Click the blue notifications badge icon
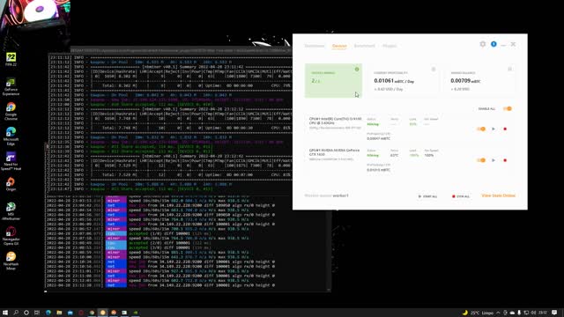This screenshot has width=564, height=317. 493,44
